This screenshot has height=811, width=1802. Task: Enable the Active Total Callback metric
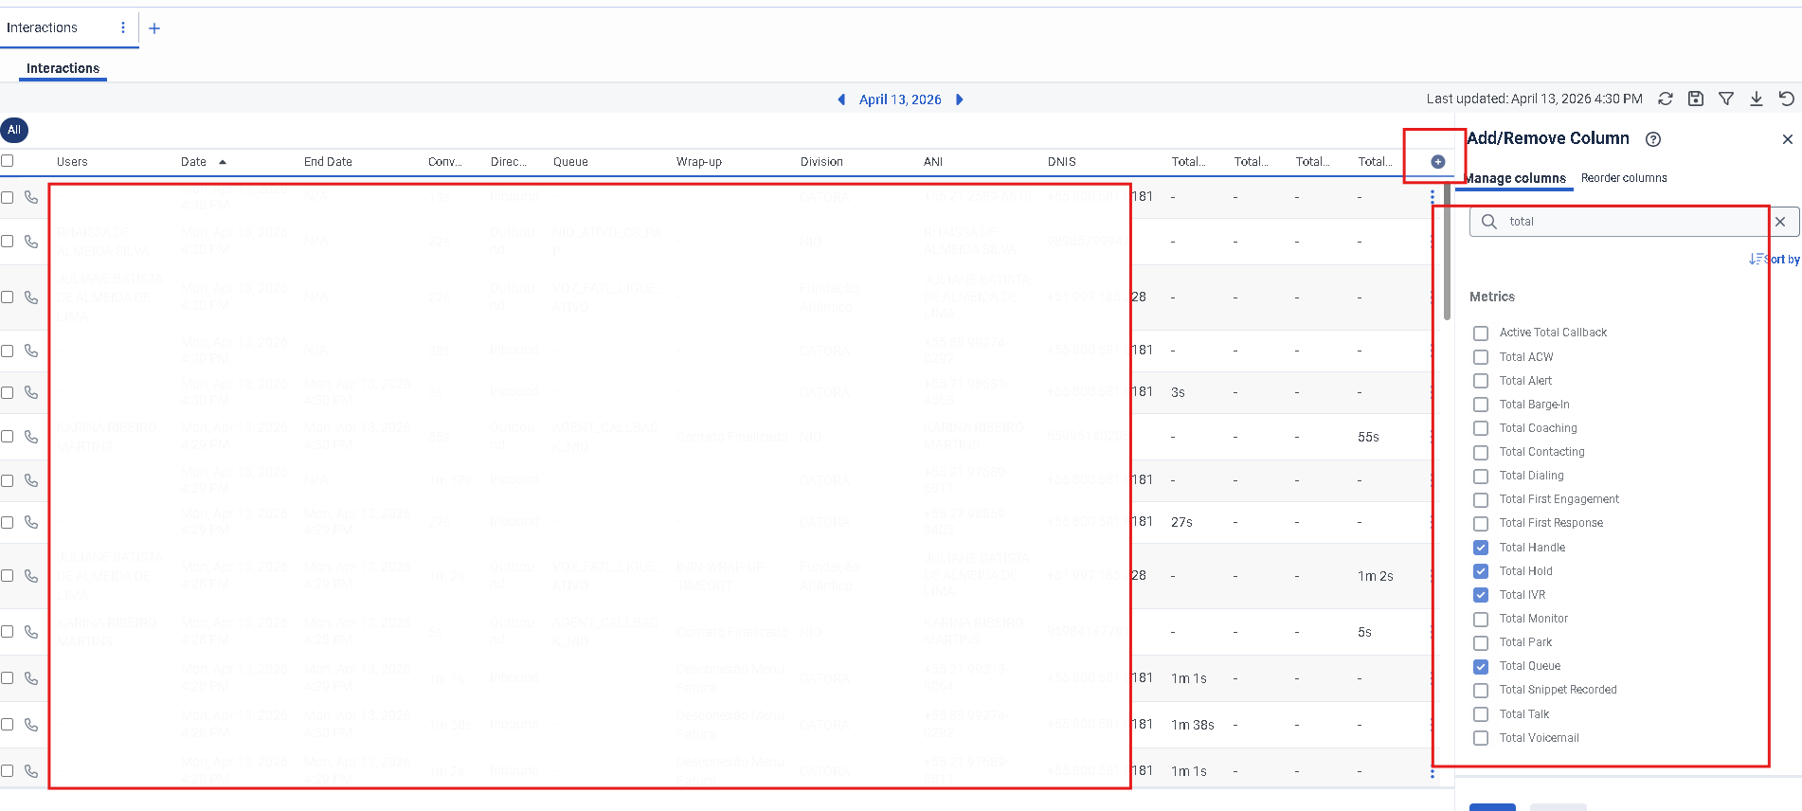pyautogui.click(x=1481, y=333)
